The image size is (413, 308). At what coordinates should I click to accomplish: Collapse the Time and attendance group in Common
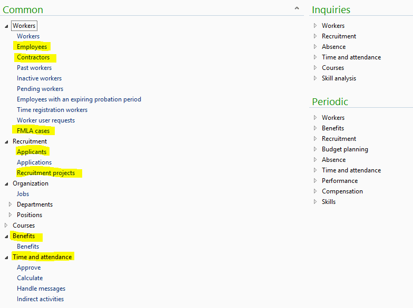(6, 257)
